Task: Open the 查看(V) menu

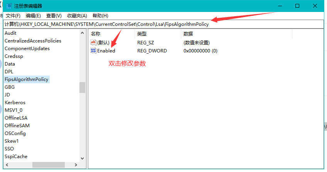Action: pyautogui.click(x=54, y=16)
